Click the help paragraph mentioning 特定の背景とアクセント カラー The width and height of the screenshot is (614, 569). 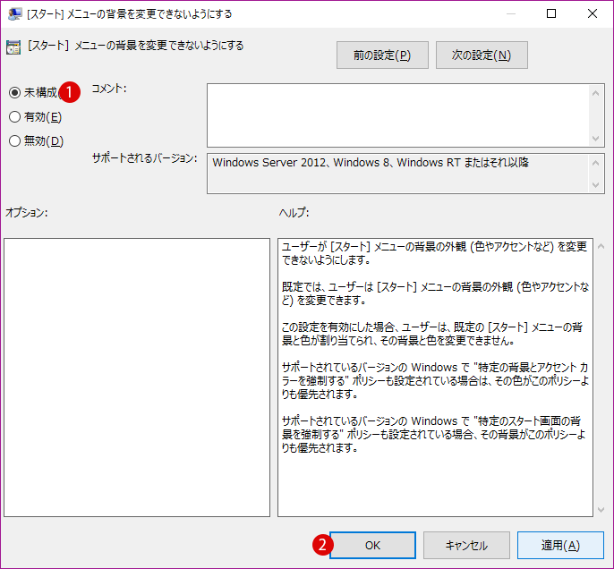pos(435,380)
